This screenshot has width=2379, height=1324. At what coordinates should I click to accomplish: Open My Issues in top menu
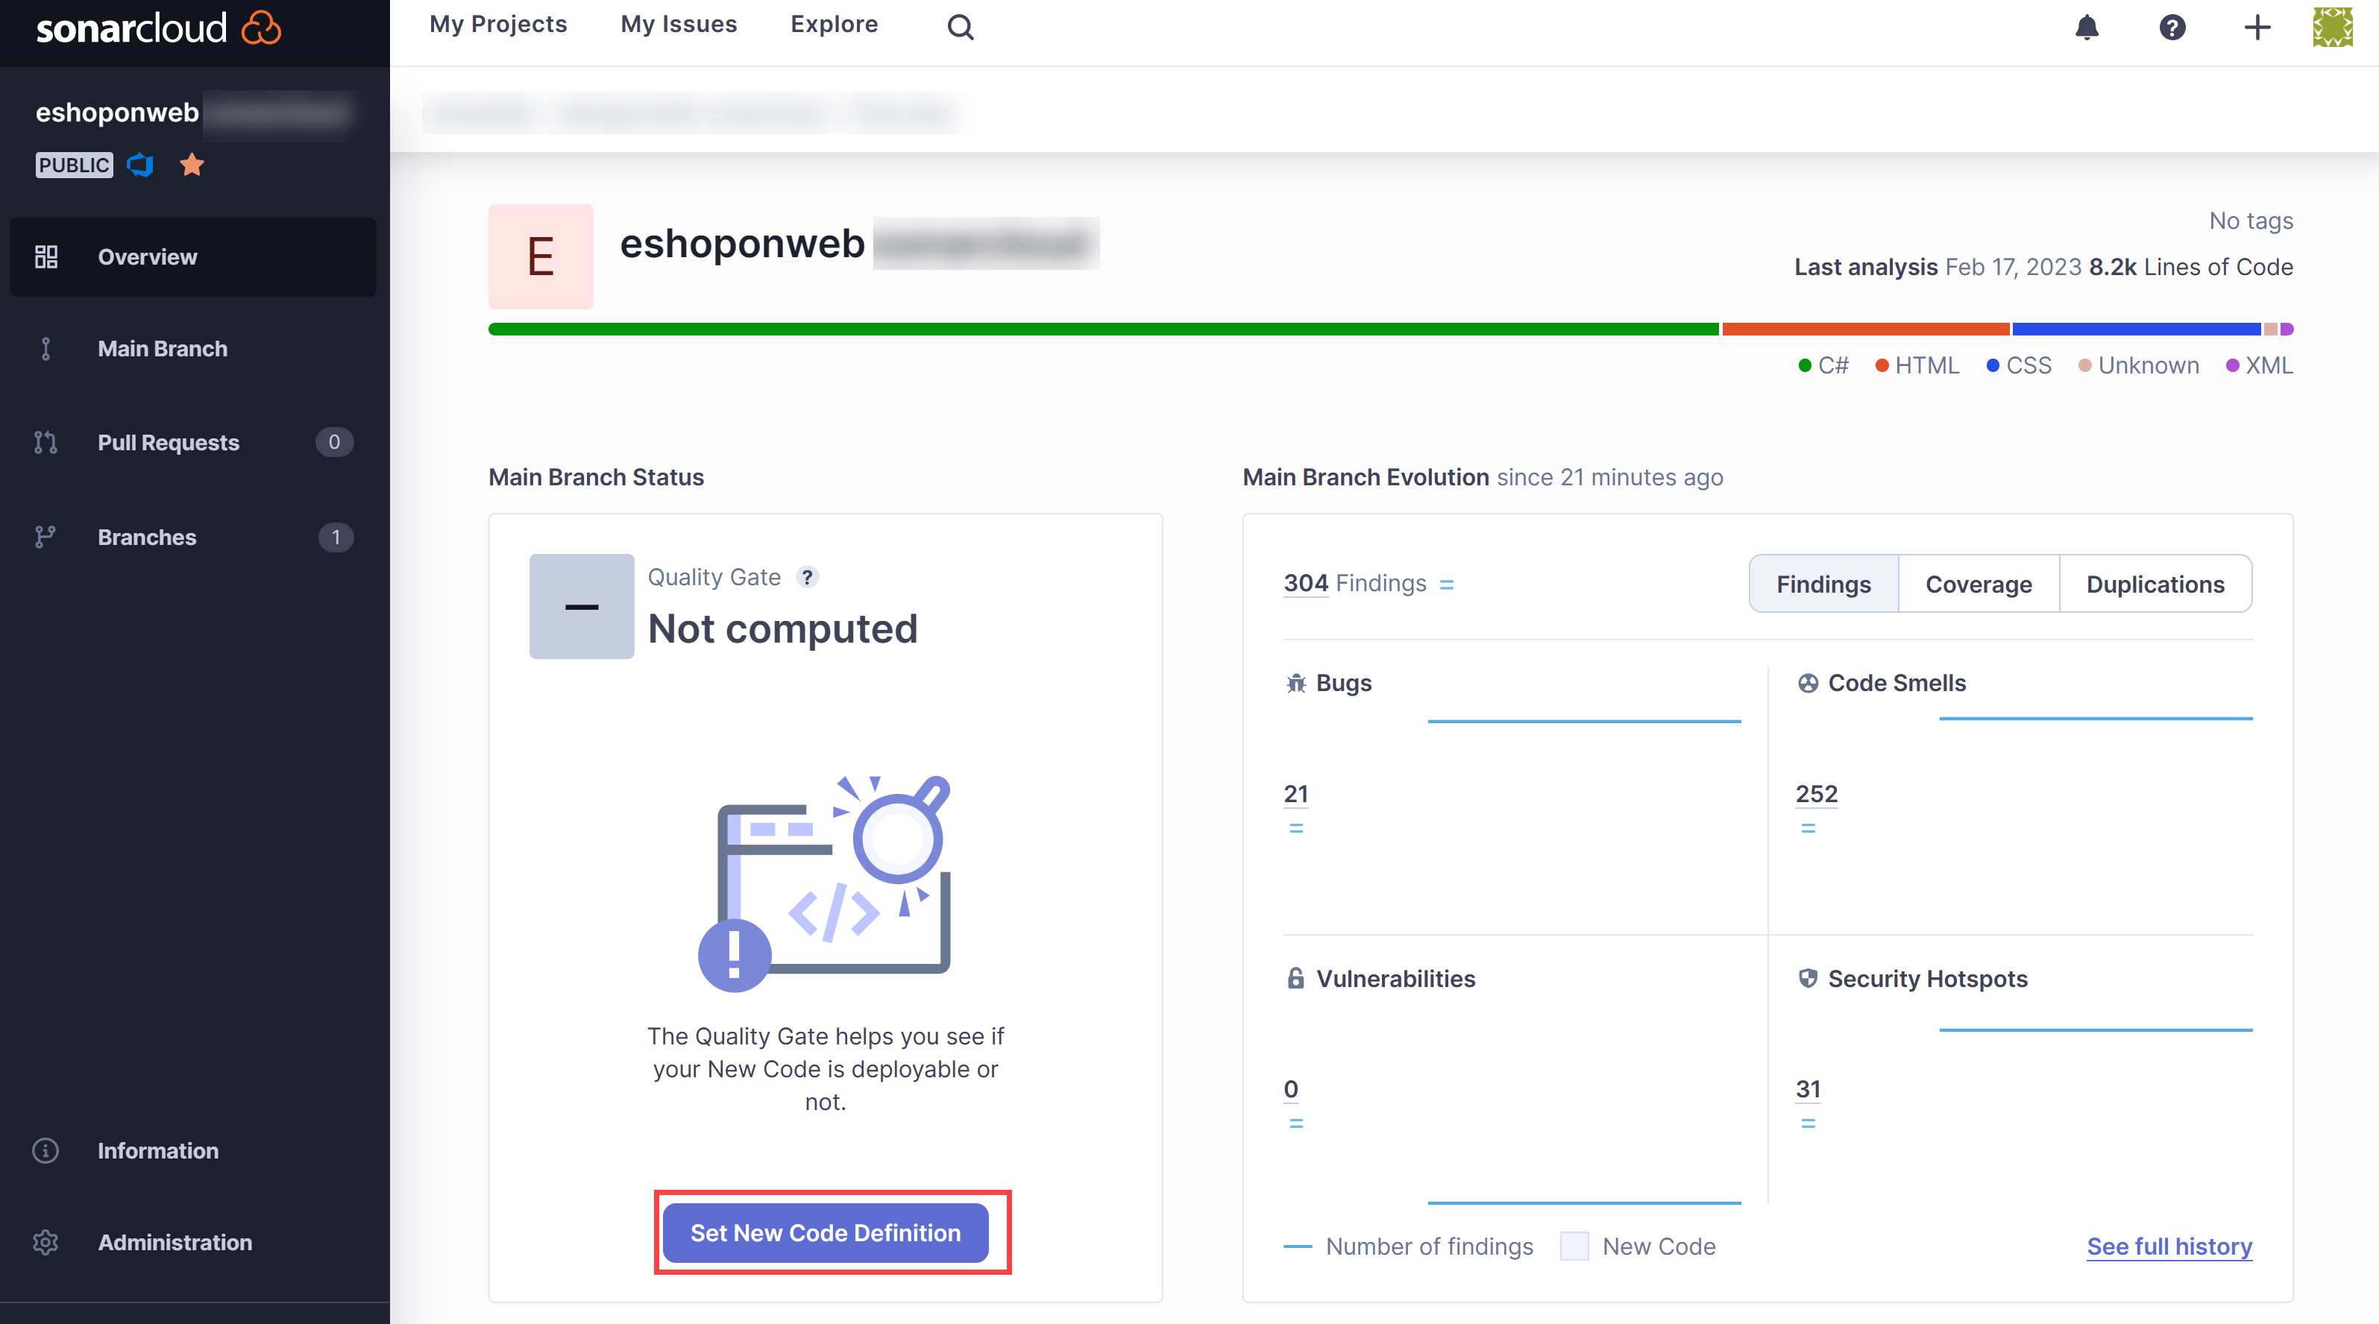tap(679, 24)
